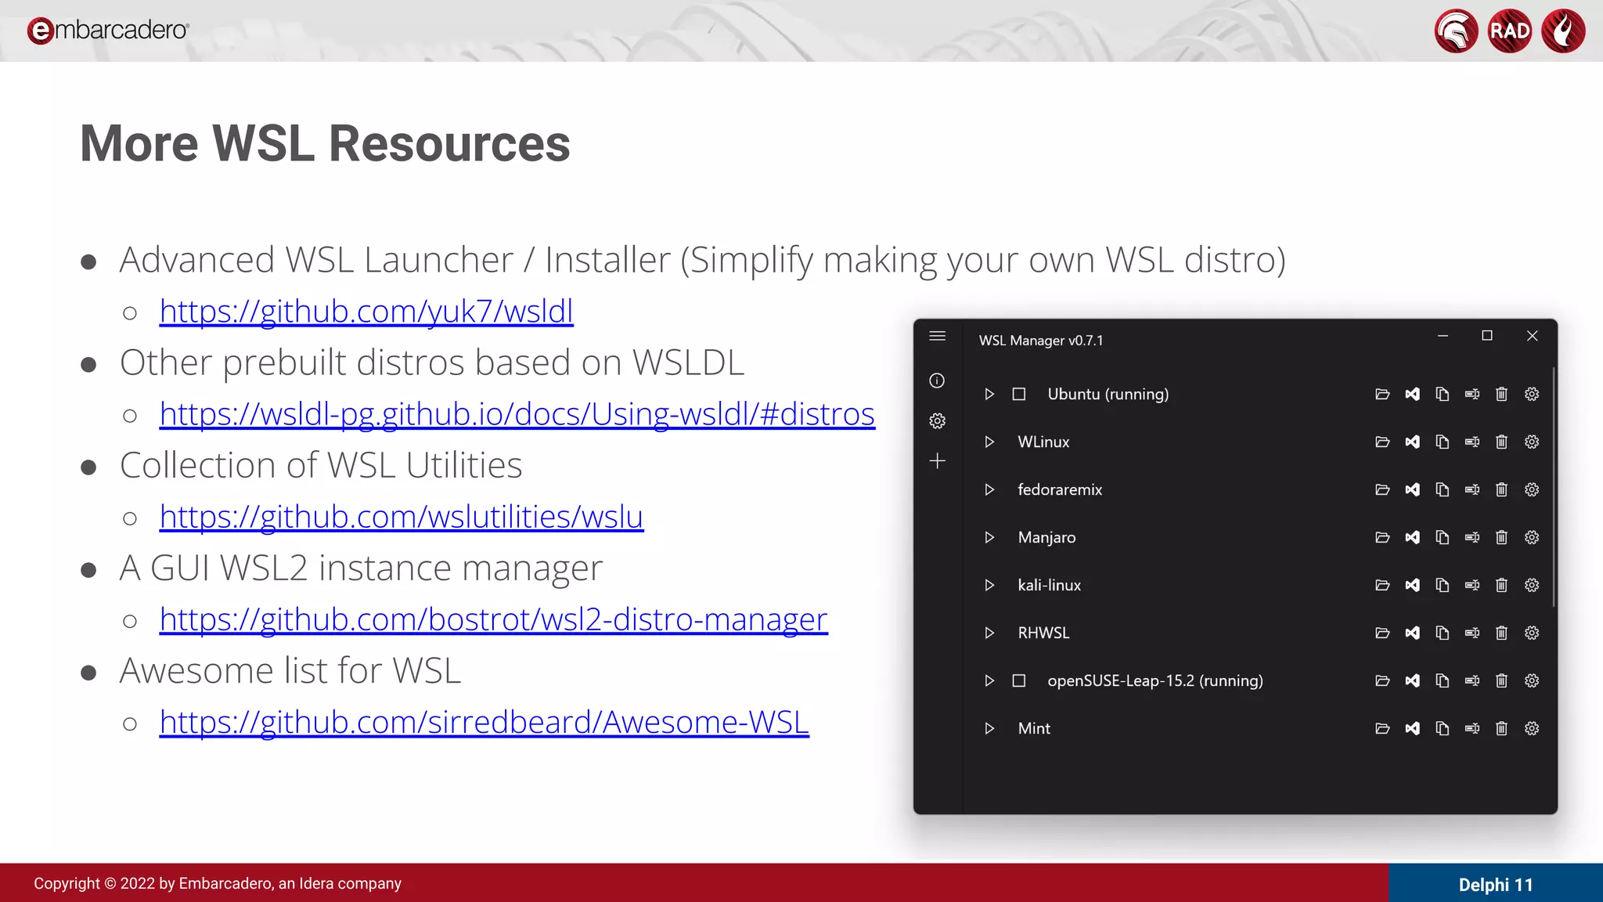Delete the Manjaro instance
The width and height of the screenshot is (1603, 902).
1501,537
